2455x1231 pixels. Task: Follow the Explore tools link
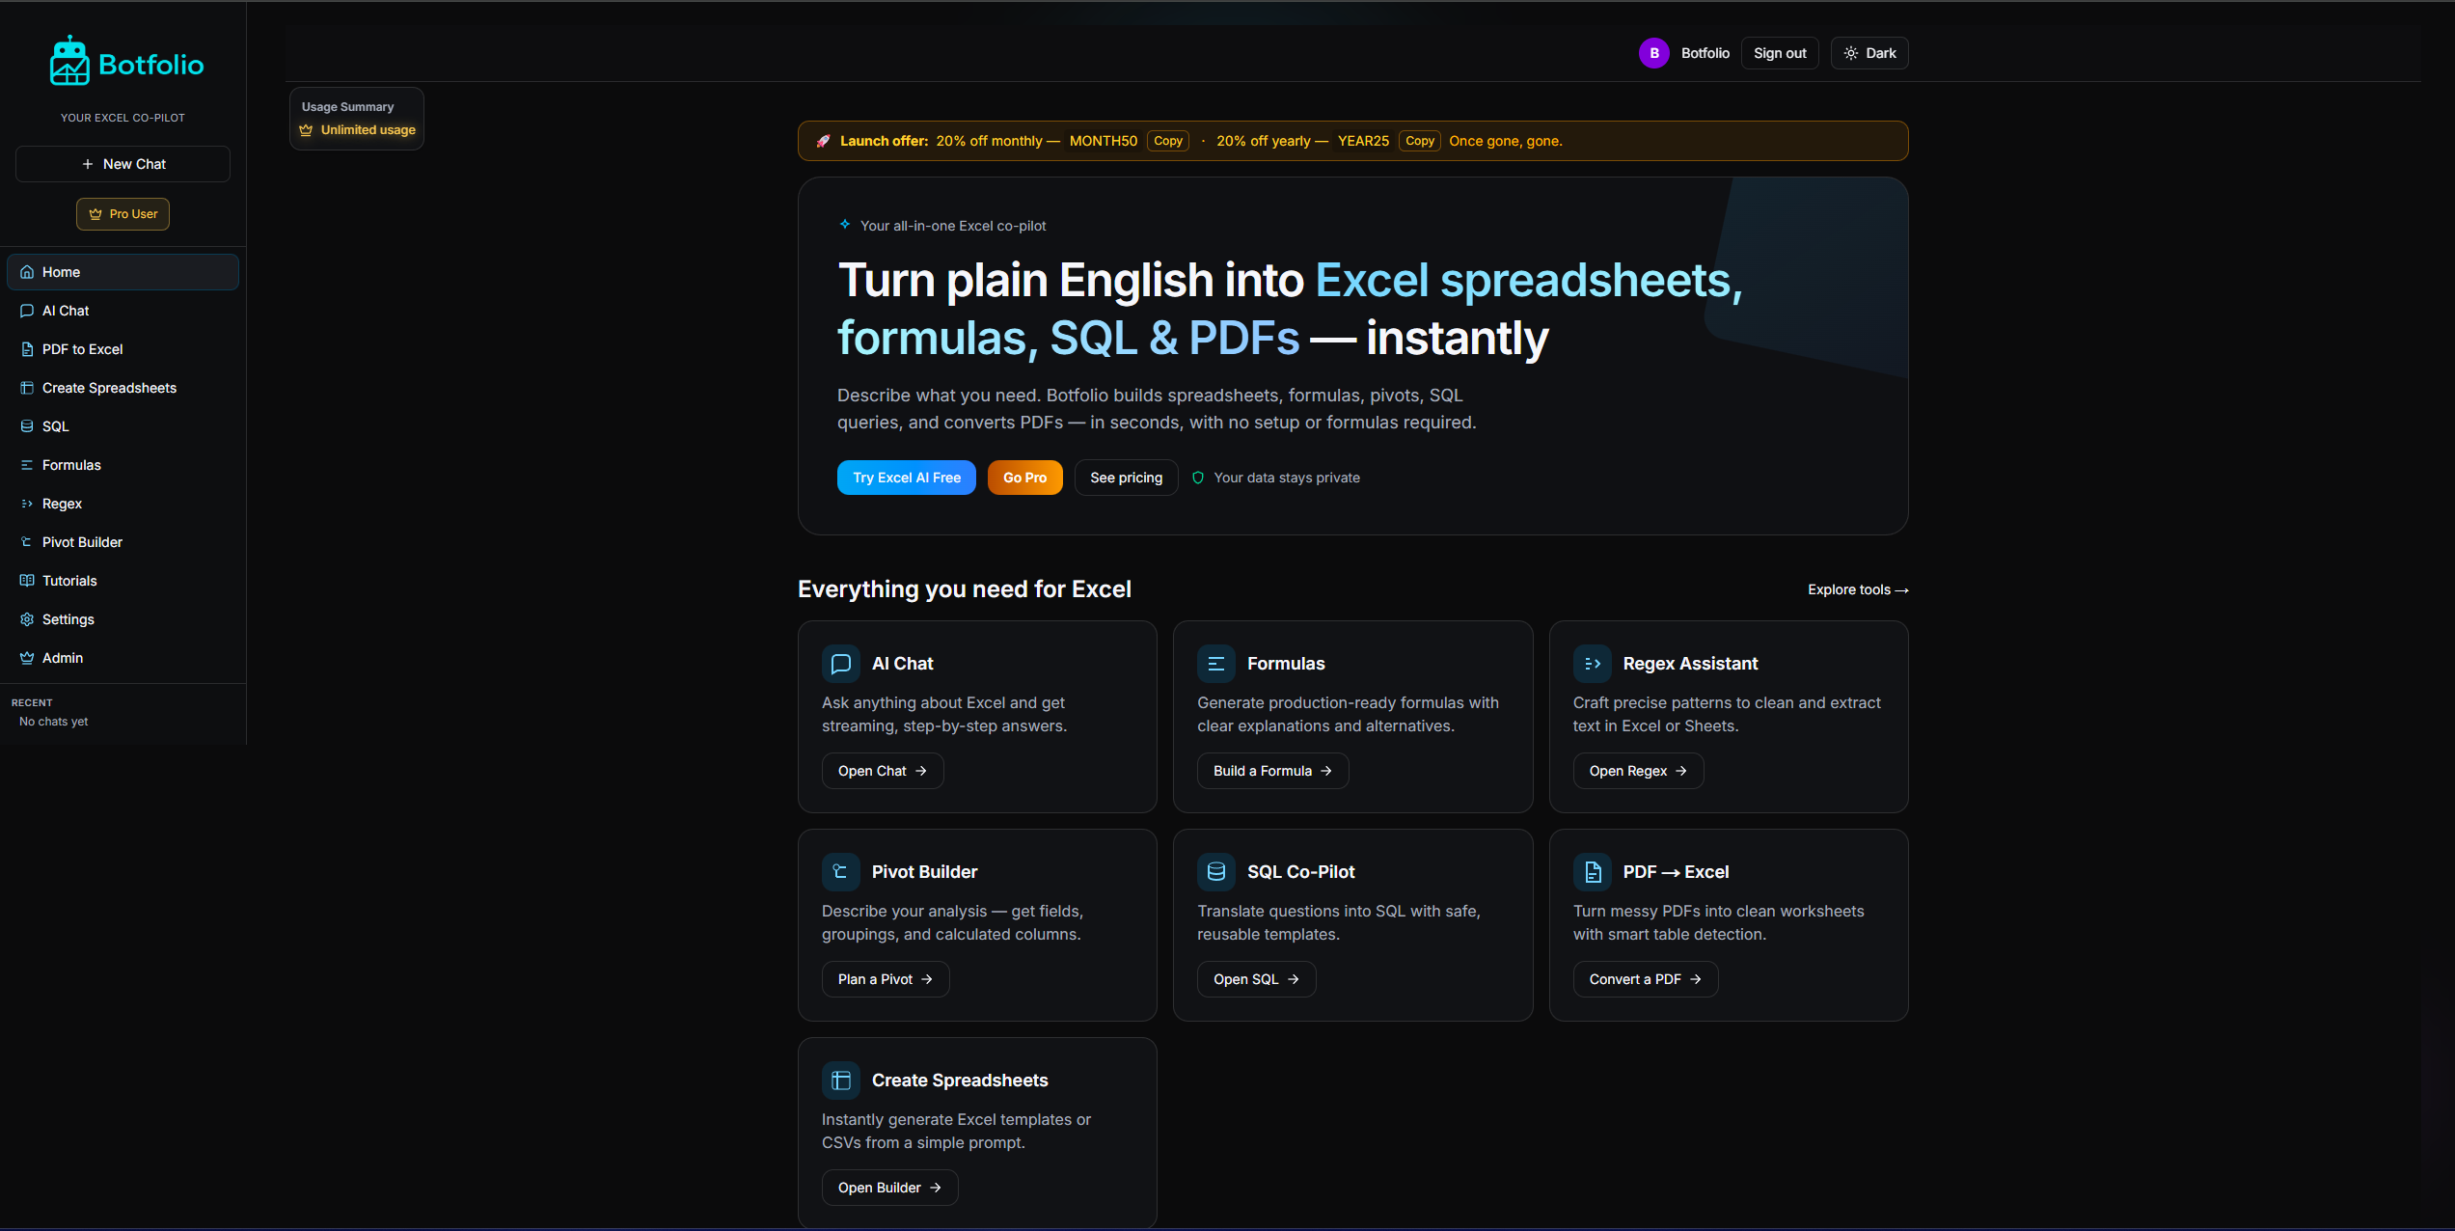1857,589
